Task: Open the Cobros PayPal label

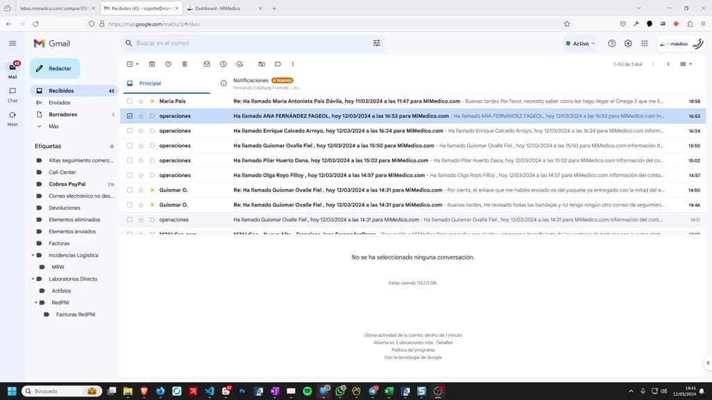Action: pos(67,184)
